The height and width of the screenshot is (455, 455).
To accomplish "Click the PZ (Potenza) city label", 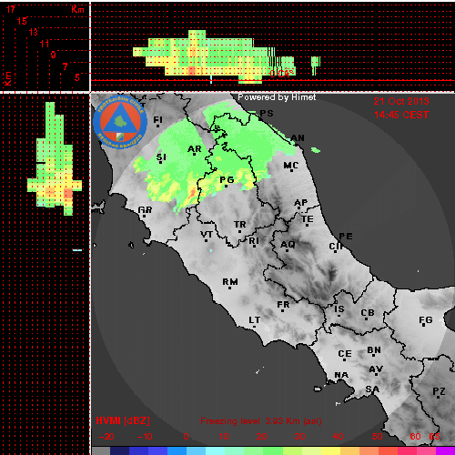I will (439, 391).
